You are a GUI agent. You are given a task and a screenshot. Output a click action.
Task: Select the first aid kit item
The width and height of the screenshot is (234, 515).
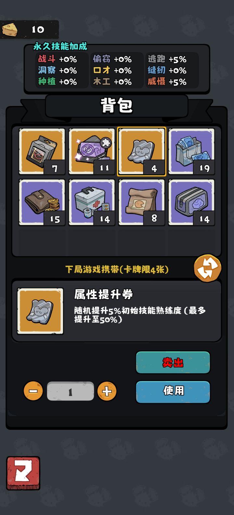tap(92, 202)
